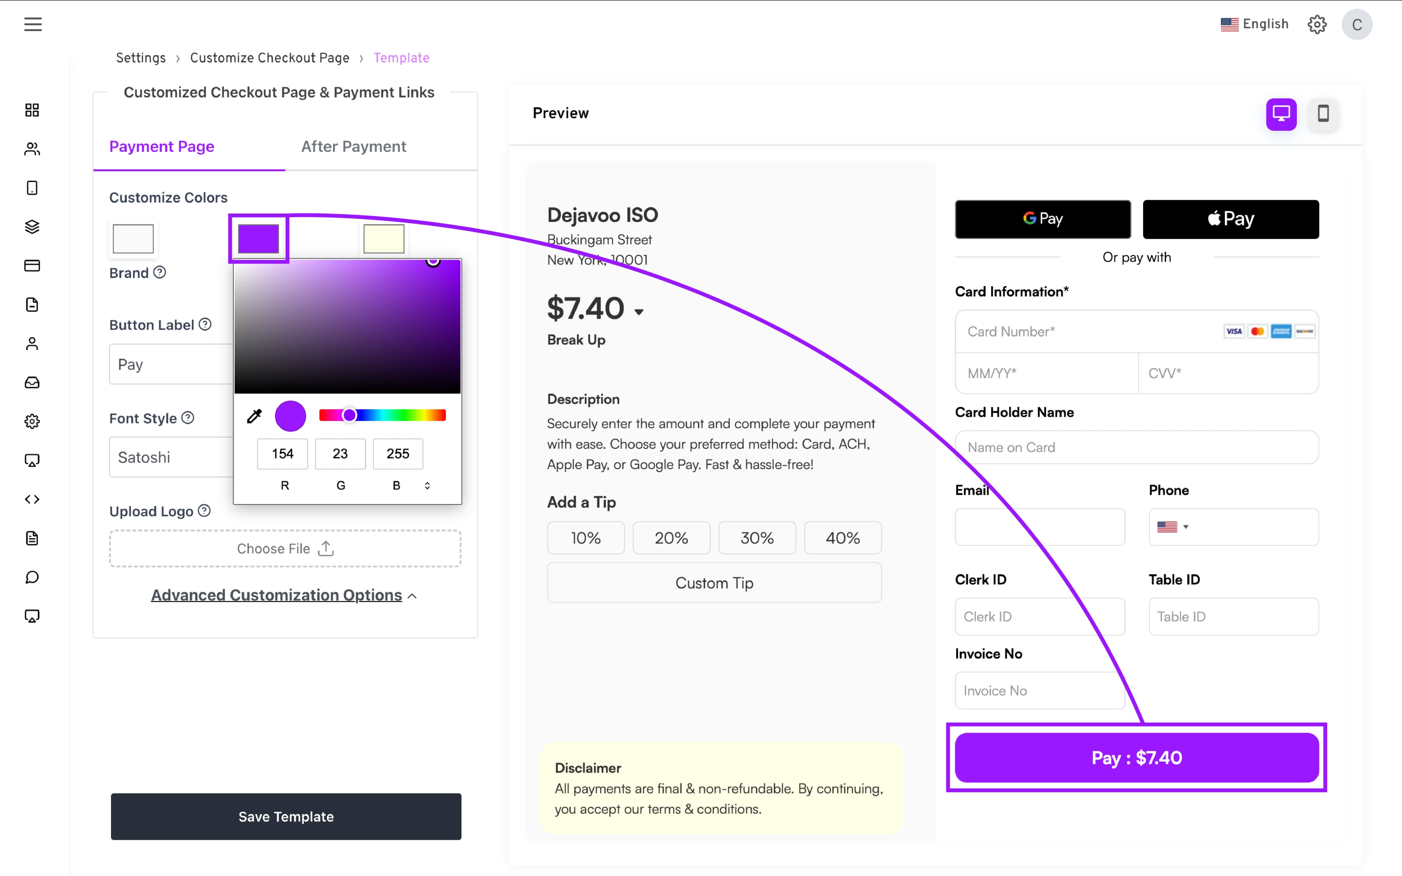
Task: Open the chat bubble sidebar icon
Action: click(x=32, y=577)
